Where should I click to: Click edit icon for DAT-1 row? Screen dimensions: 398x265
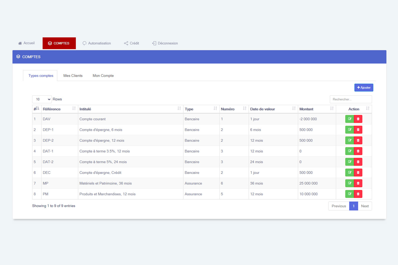(349, 151)
